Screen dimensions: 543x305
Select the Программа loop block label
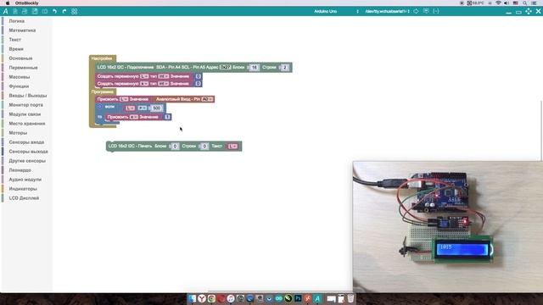coord(102,92)
